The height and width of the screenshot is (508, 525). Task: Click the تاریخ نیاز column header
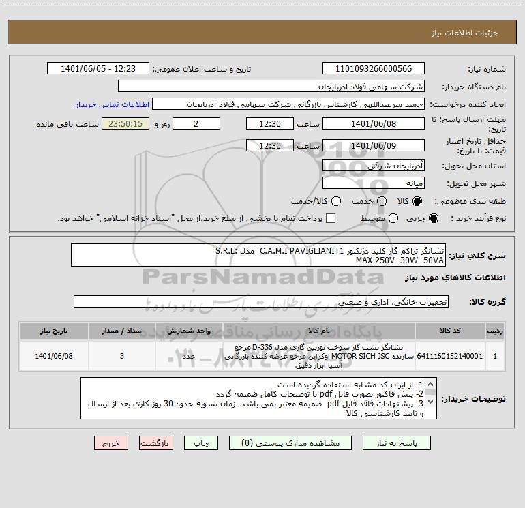(x=54, y=331)
